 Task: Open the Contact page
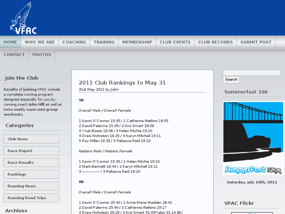point(14,55)
